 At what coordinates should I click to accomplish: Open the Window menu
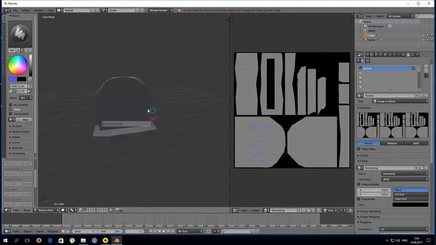pos(39,10)
